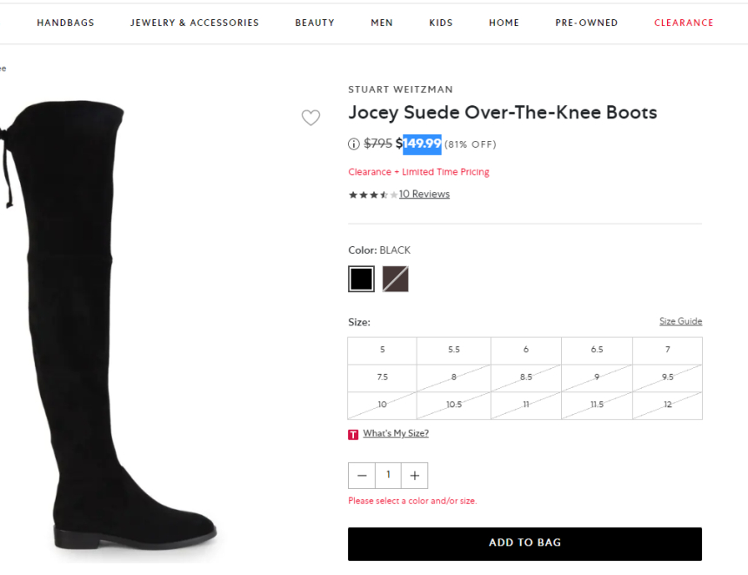Navigate to the MEN category

pos(382,23)
